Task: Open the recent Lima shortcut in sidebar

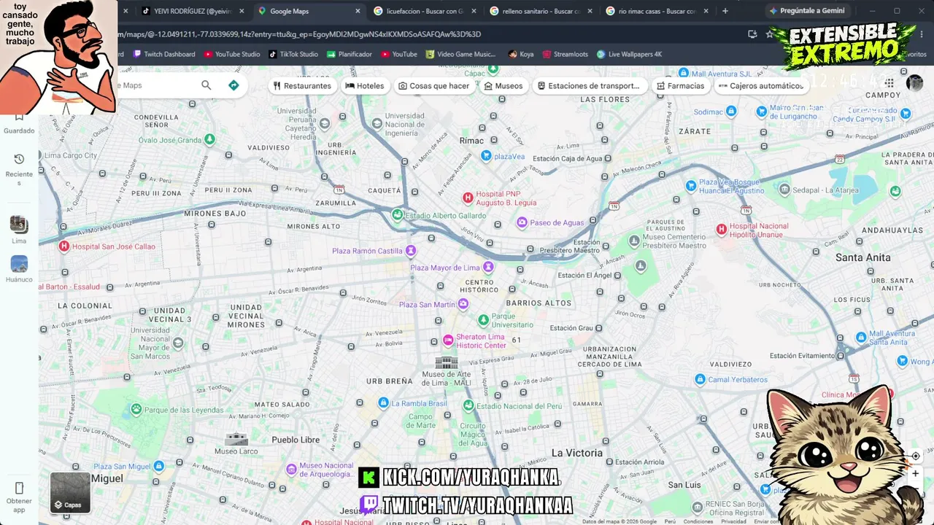Action: tap(19, 229)
